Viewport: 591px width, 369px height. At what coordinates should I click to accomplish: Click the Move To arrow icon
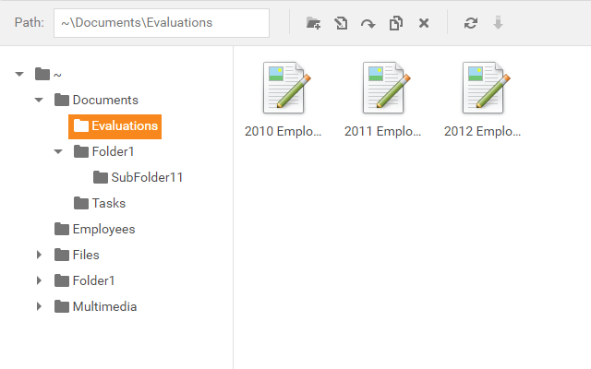pos(368,23)
